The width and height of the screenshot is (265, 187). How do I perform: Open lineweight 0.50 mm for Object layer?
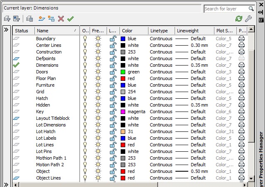pyautogui.click(x=192, y=171)
